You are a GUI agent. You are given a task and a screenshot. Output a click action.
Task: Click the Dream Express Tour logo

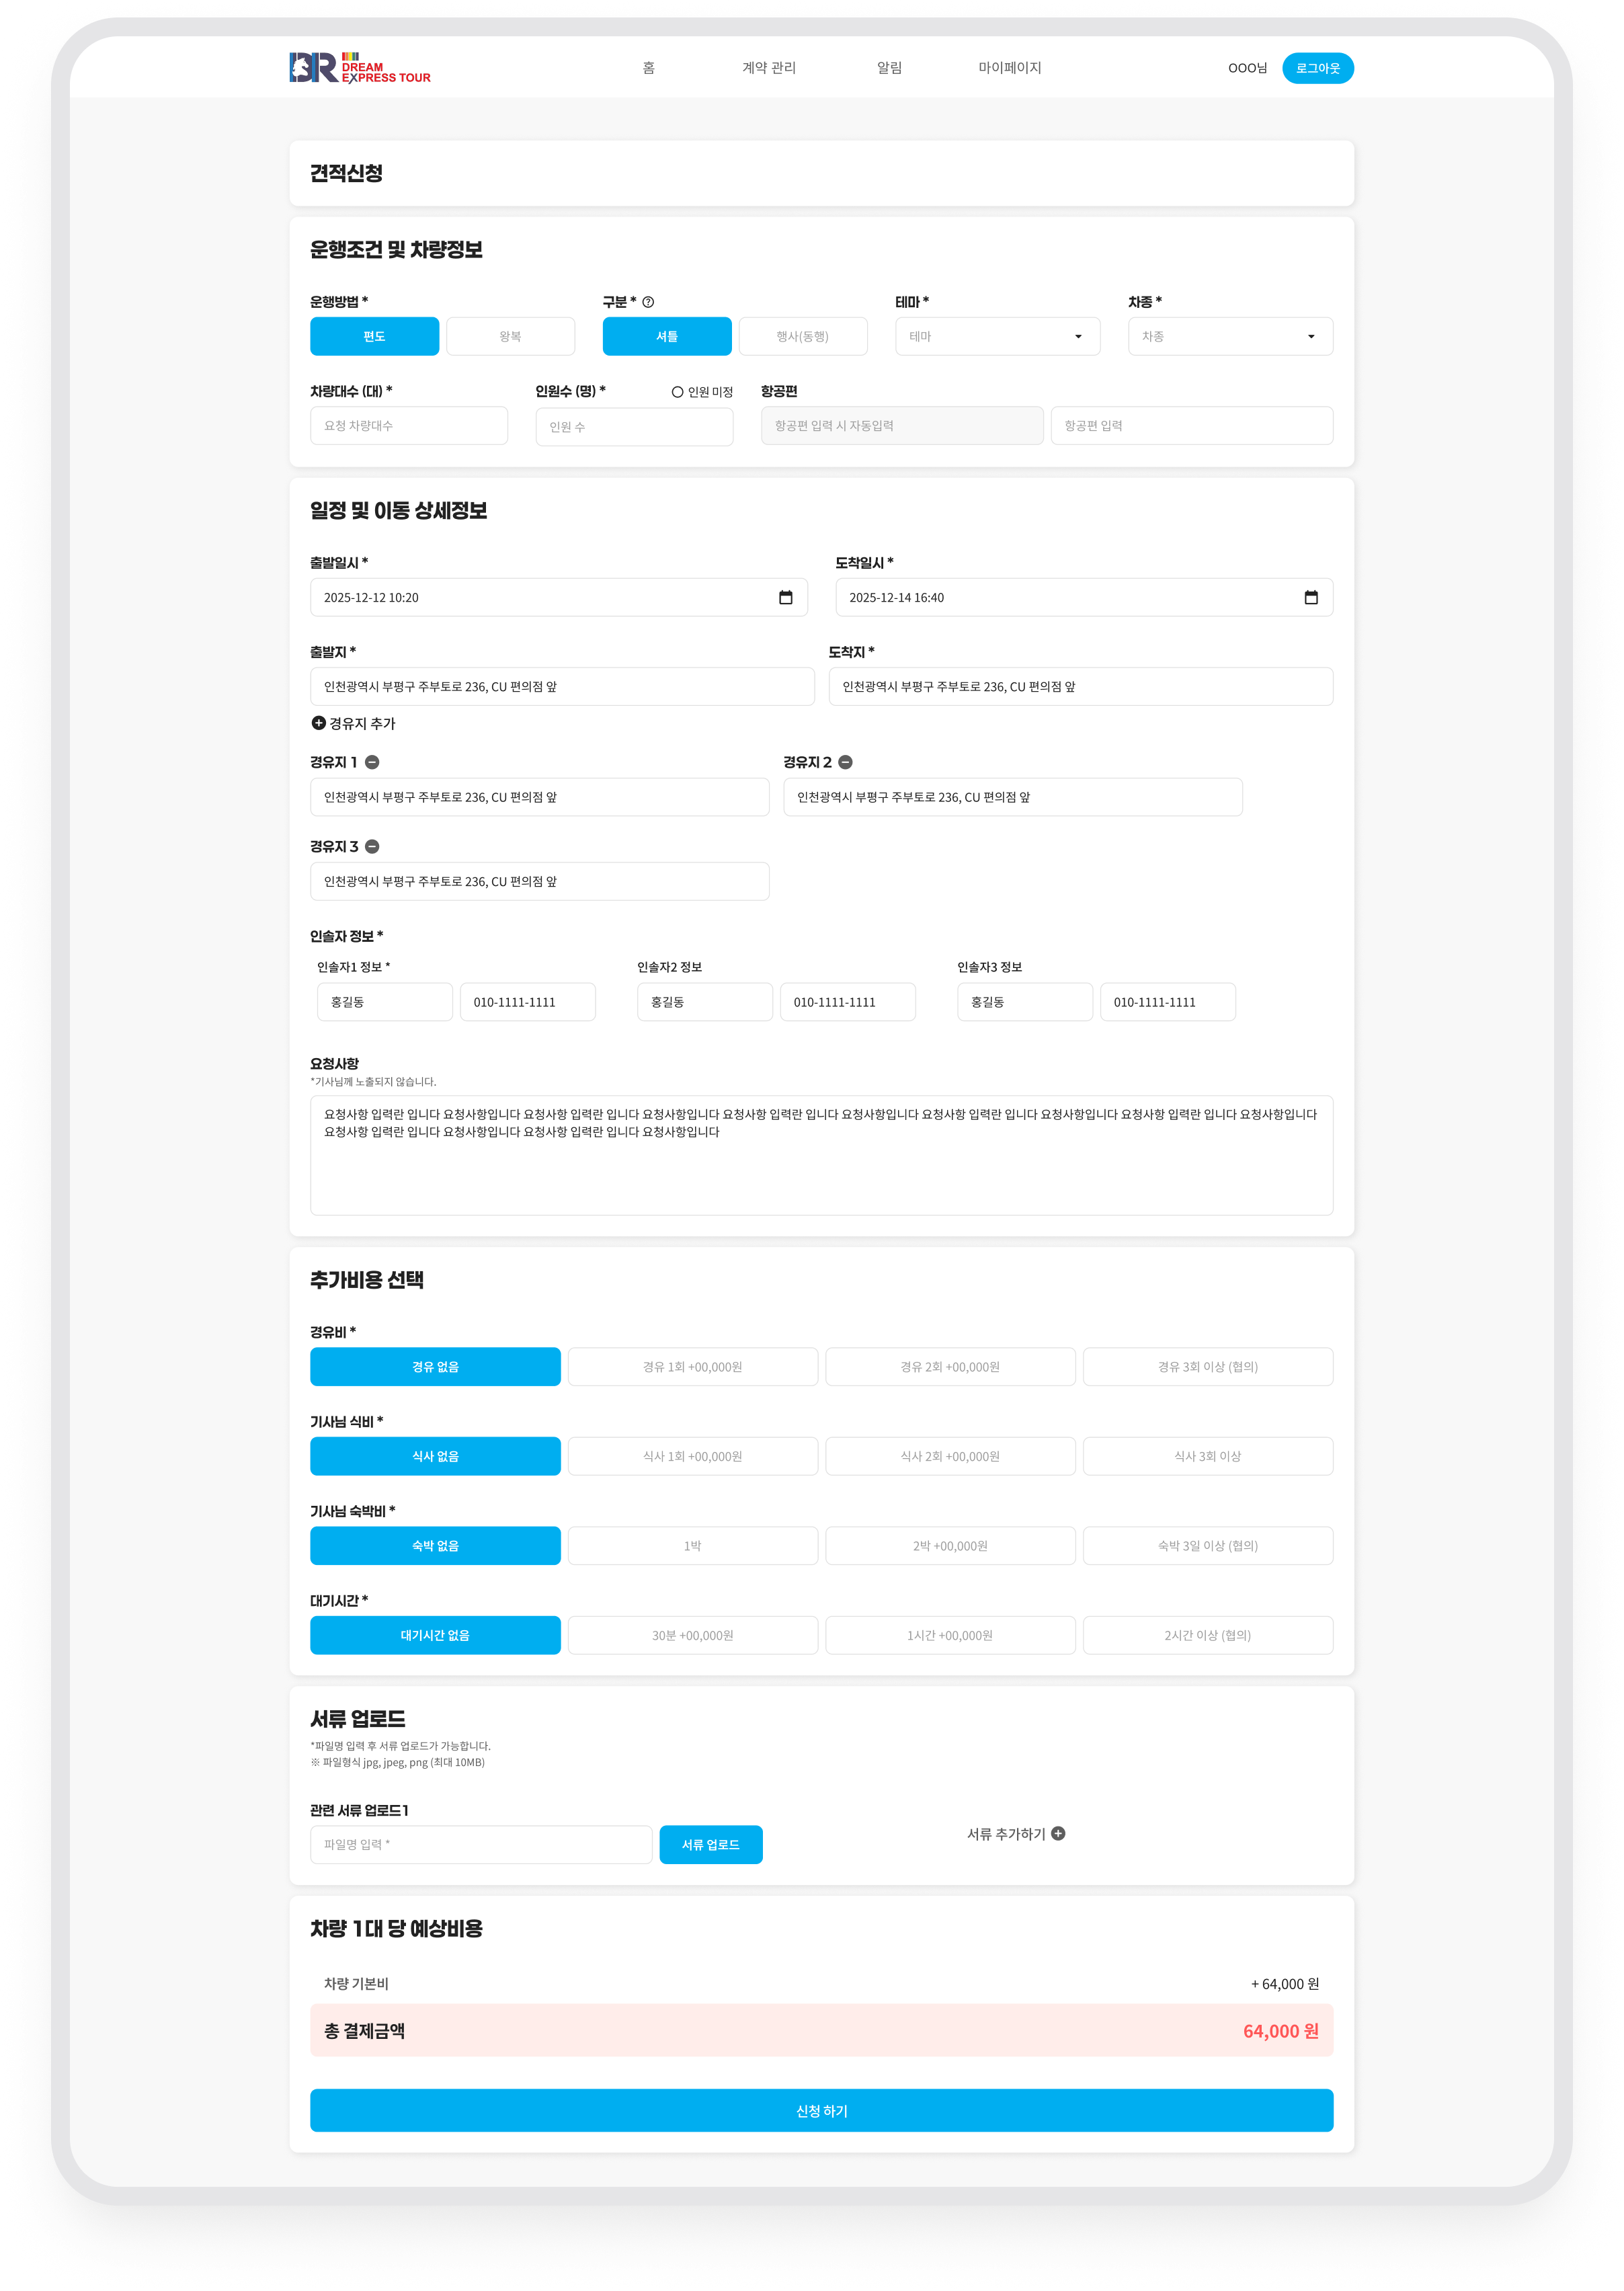pyautogui.click(x=360, y=67)
